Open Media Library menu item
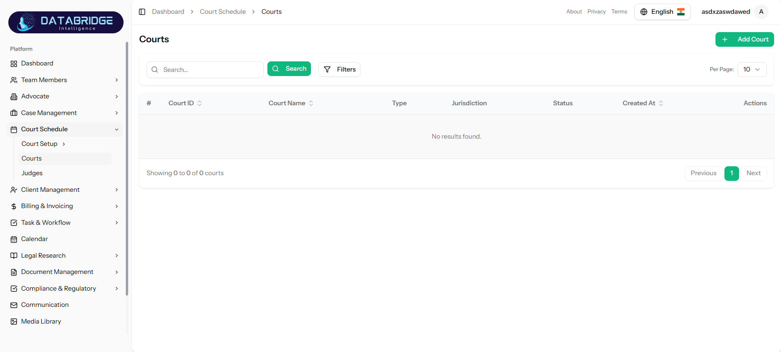This screenshot has width=781, height=352. (x=65, y=322)
